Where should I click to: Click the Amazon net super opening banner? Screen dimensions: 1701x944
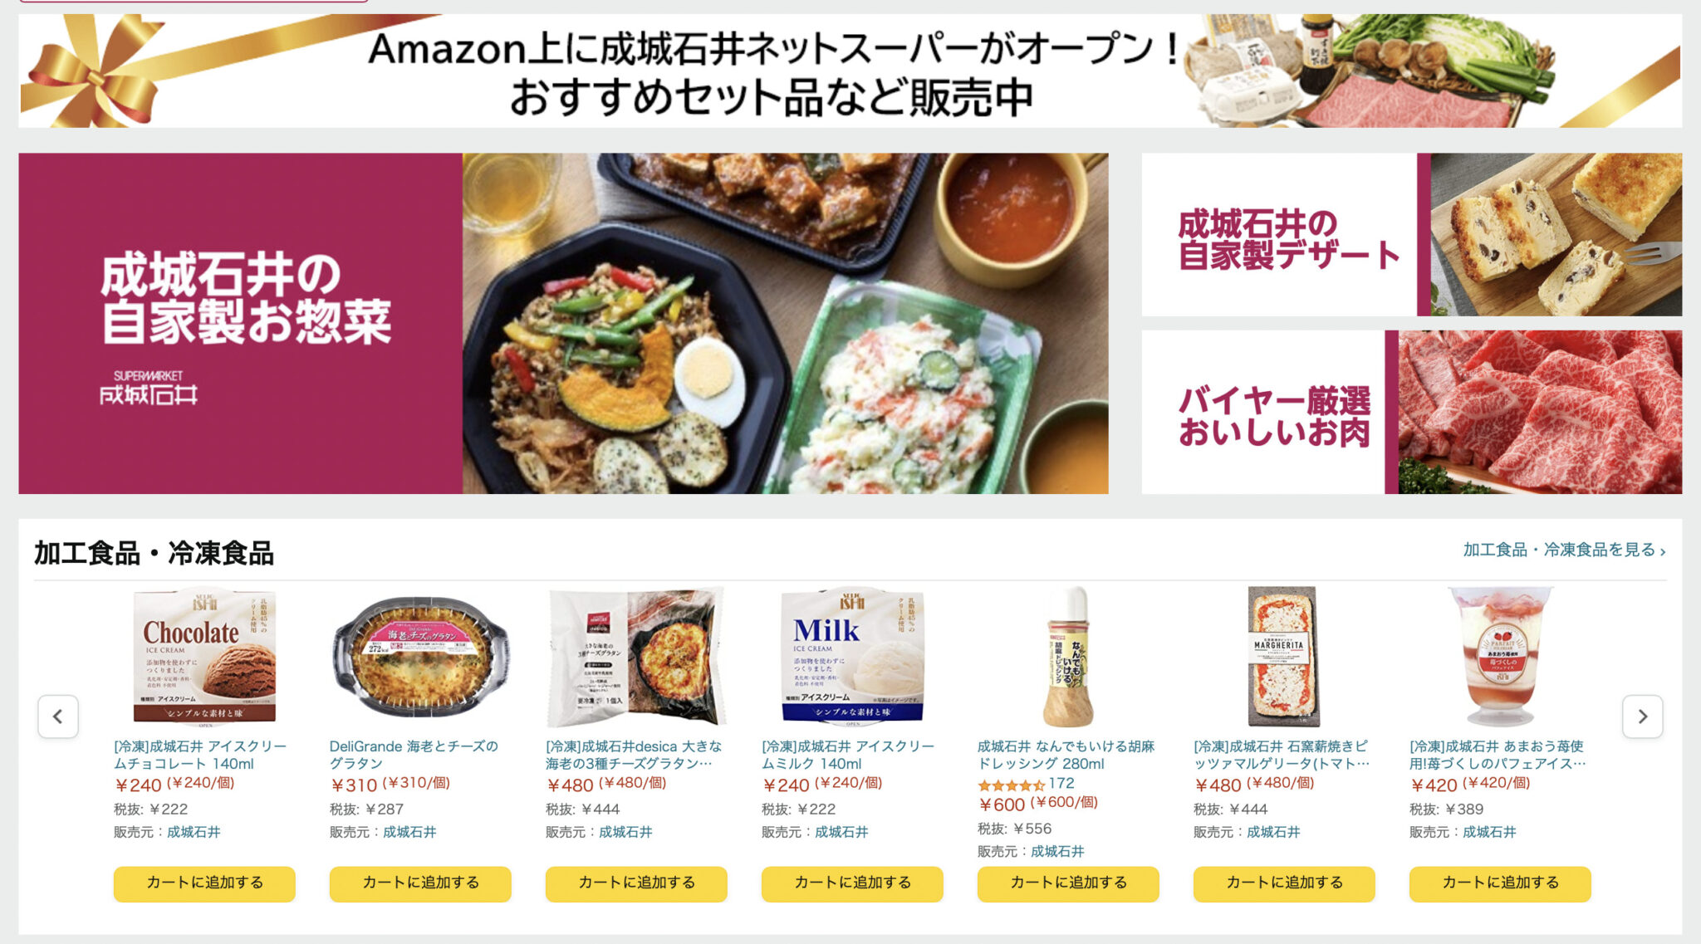point(850,71)
